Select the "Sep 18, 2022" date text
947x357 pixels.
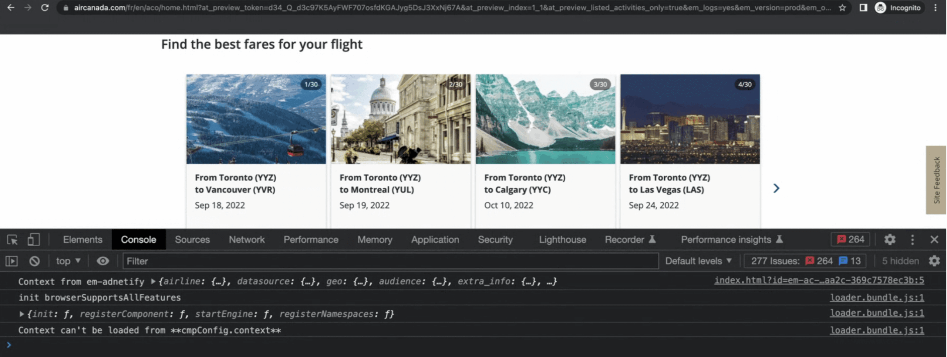(220, 205)
